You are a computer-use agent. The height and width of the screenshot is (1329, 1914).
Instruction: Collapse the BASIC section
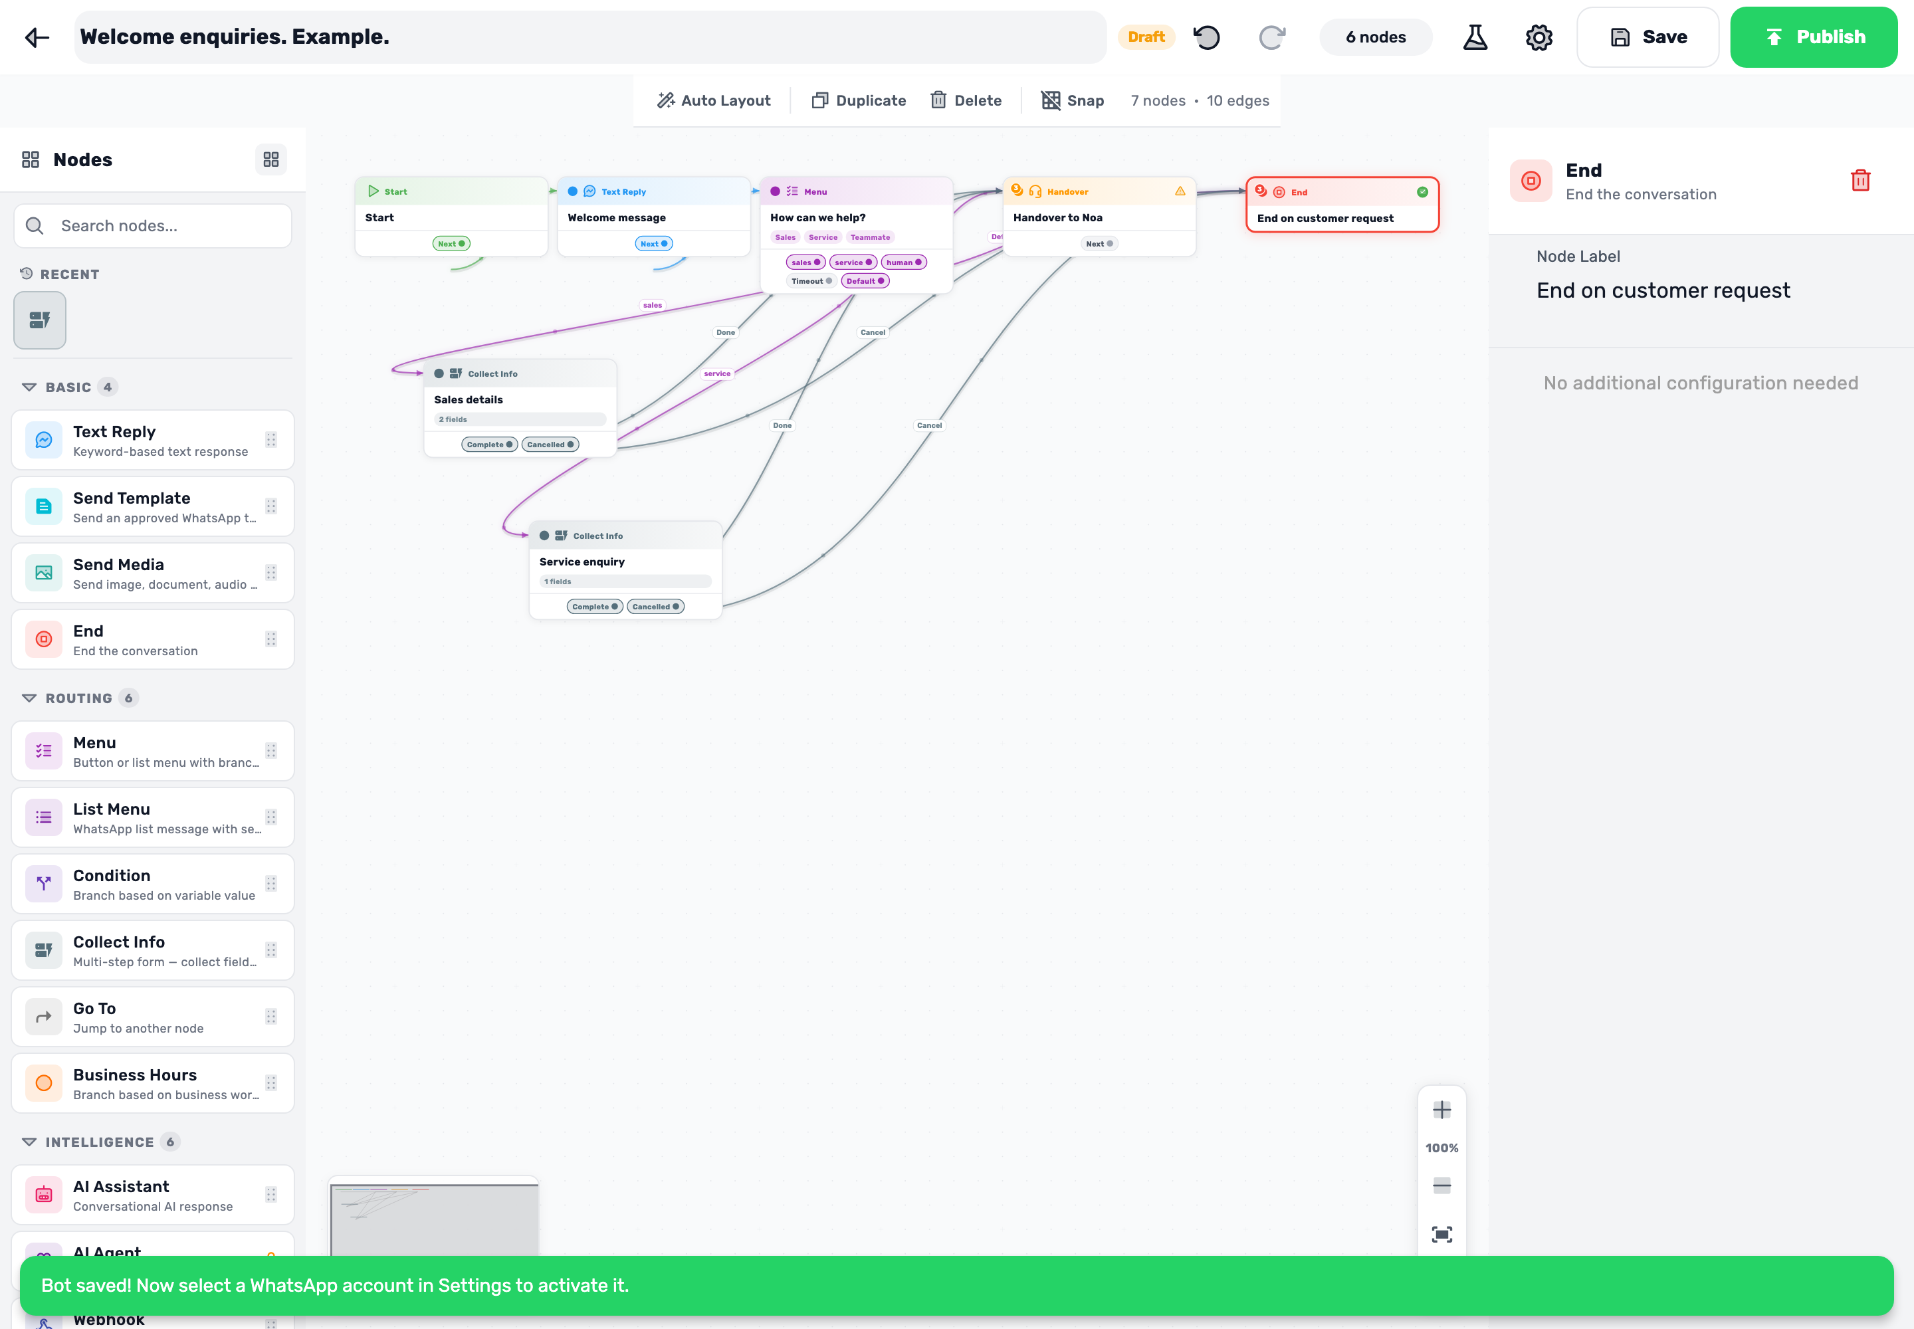(29, 386)
